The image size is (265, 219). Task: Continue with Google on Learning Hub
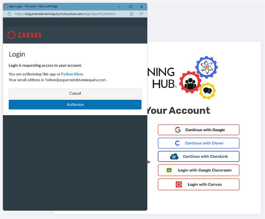coord(199,130)
